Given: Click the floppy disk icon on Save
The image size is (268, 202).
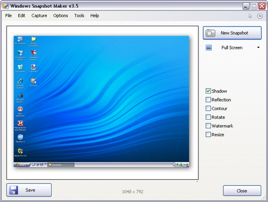Looking at the screenshot, I should [x=13, y=190].
